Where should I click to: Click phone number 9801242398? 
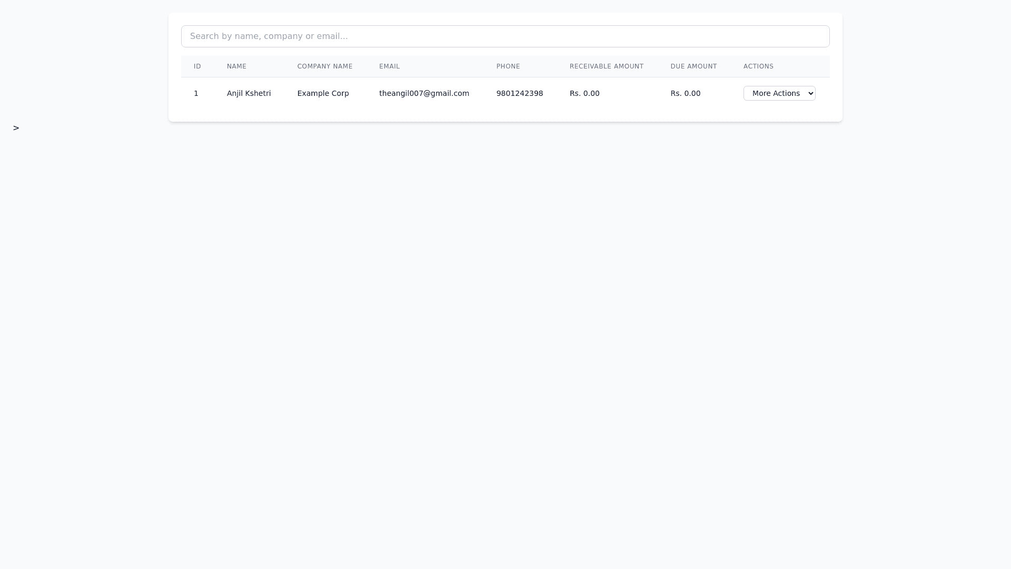(x=519, y=93)
